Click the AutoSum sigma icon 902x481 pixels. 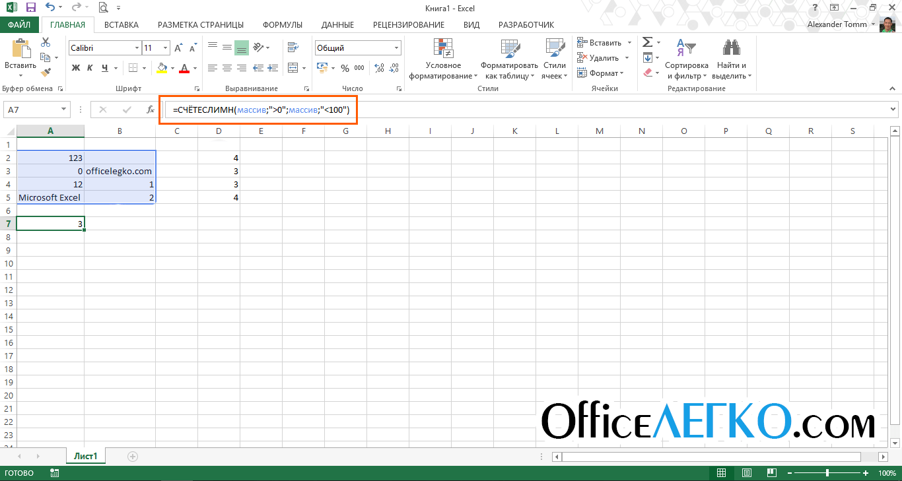click(x=647, y=42)
